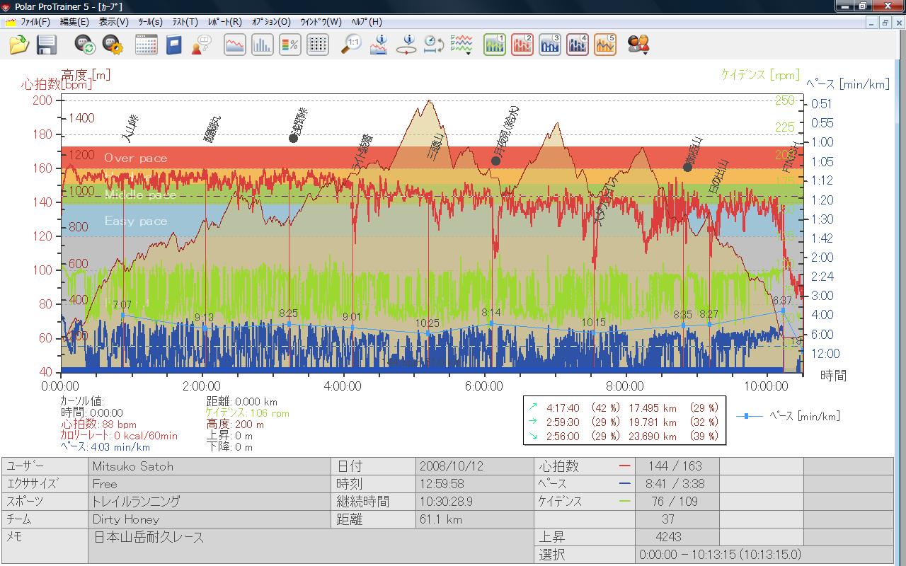The height and width of the screenshot is (566, 906).
Task: Open curve selection checklist dropdown icon
Action: (x=461, y=45)
